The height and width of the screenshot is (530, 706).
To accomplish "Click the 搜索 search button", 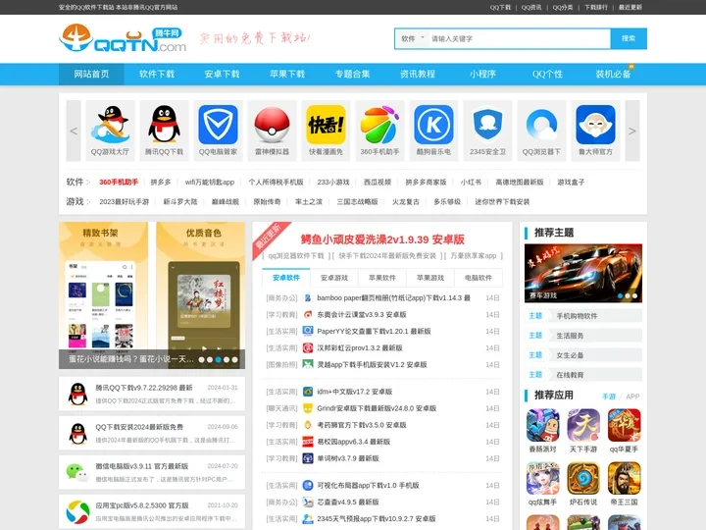I will tap(629, 38).
